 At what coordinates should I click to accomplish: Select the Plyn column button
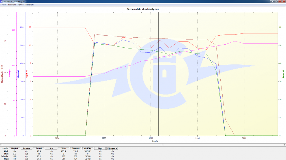coord(100,148)
